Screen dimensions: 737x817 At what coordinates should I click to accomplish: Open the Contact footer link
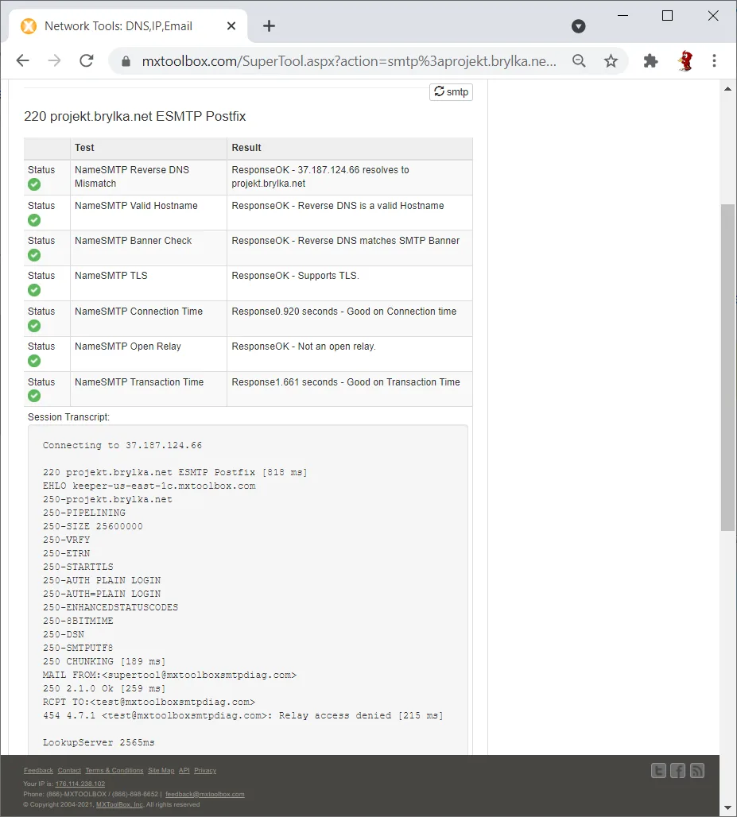(x=69, y=770)
